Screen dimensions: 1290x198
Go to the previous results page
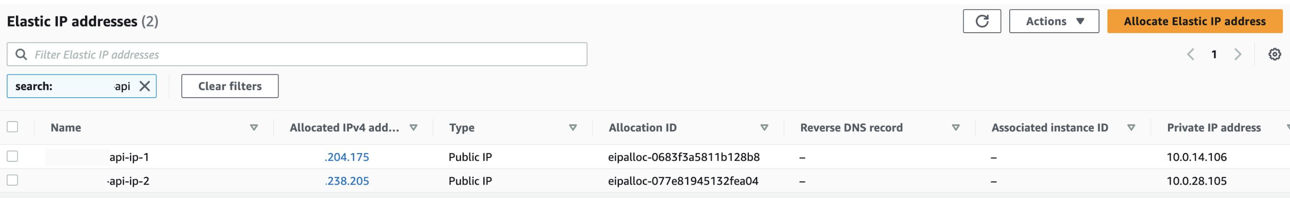pyautogui.click(x=1191, y=54)
